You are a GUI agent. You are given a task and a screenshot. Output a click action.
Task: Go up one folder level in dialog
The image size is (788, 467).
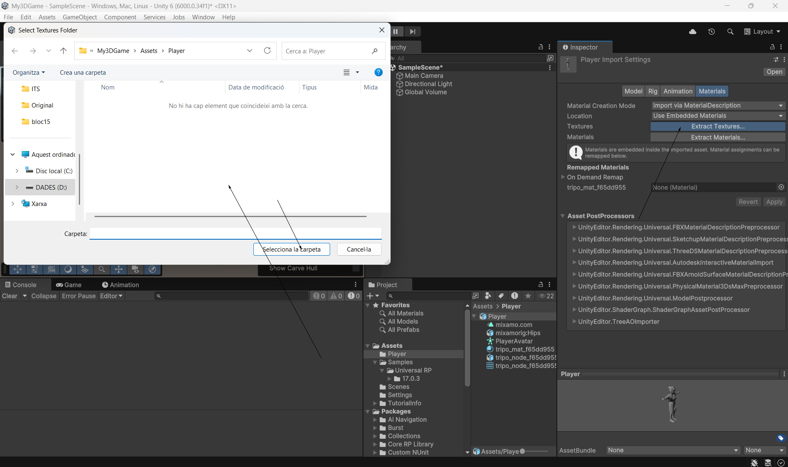63,51
